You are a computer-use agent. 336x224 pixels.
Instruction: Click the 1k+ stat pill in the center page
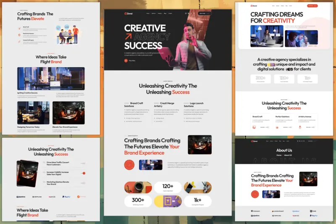[x=197, y=201]
